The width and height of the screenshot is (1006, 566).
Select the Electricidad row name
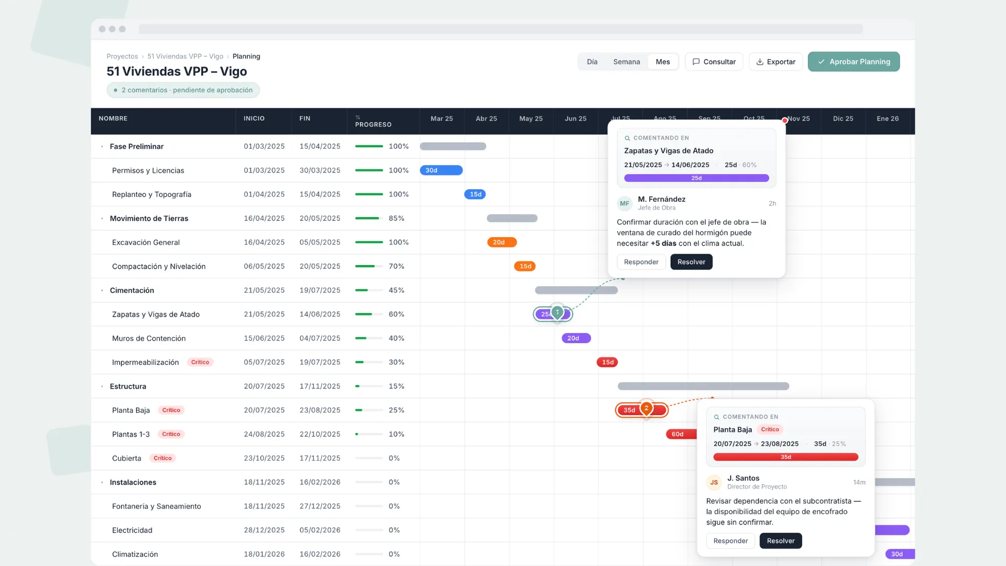[x=132, y=530]
